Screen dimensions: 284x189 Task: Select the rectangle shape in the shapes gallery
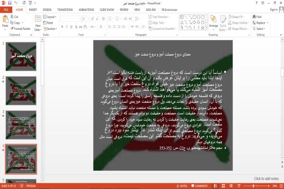coord(195,17)
